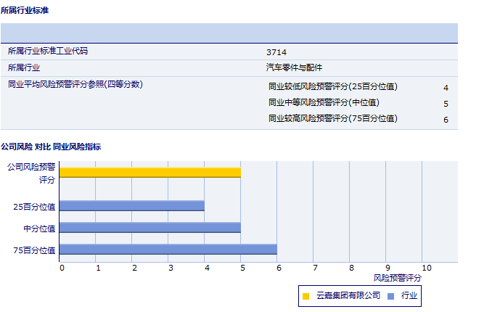The width and height of the screenshot is (500, 312).
Task: Click the 公司风险 对比 同业风险指标 heading
Action: 51,147
